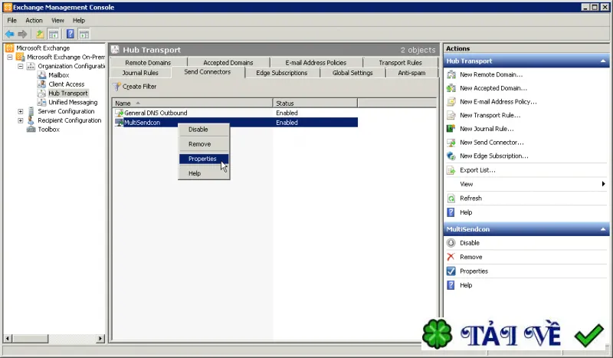Open the Action menu
The height and width of the screenshot is (358, 613).
click(34, 21)
